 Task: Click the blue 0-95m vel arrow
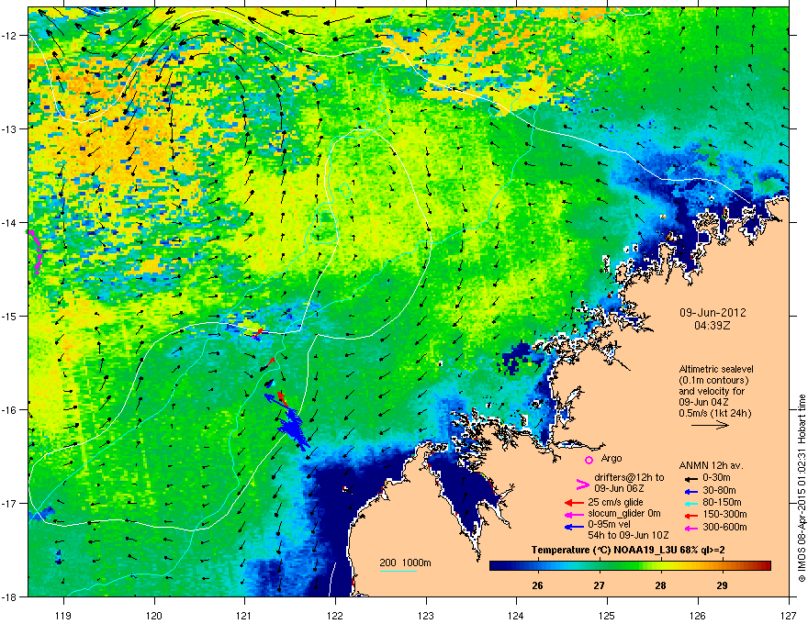point(574,527)
